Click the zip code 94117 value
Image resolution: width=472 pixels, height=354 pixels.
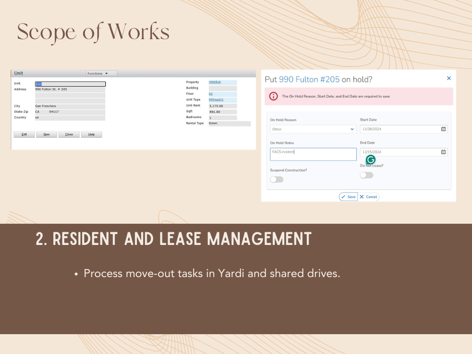(x=54, y=112)
